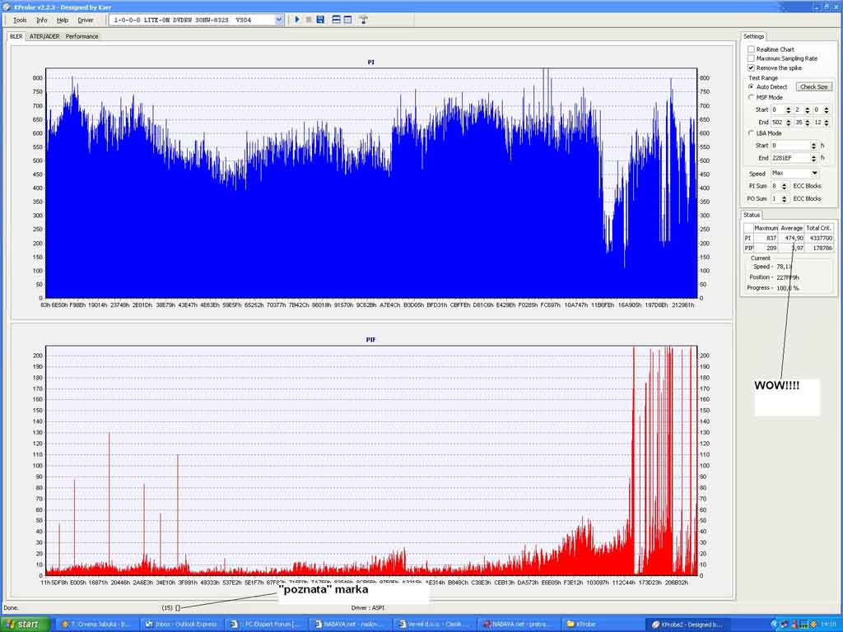Open the Performance tab

(82, 36)
